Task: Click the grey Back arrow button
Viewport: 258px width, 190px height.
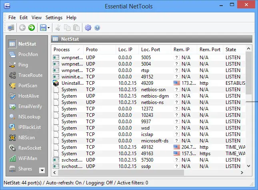Action: [x=22, y=28]
